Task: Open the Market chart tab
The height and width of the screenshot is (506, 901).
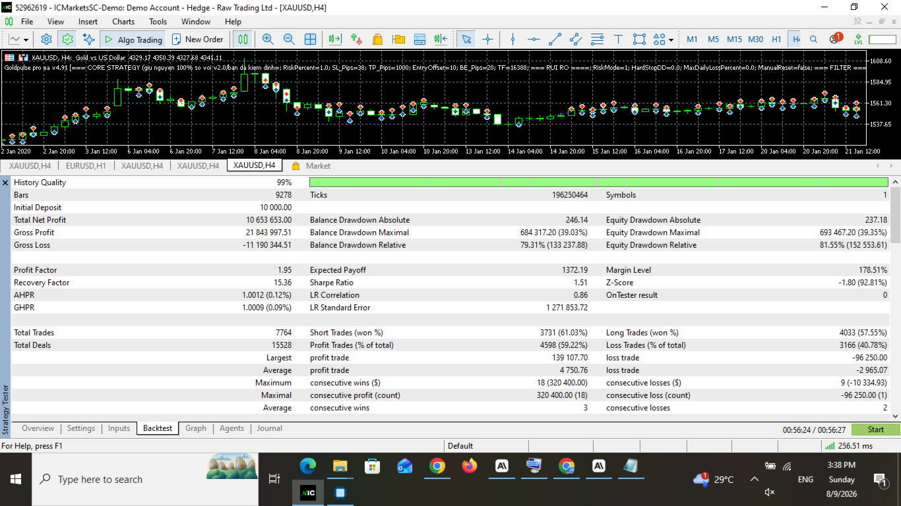Action: [311, 165]
